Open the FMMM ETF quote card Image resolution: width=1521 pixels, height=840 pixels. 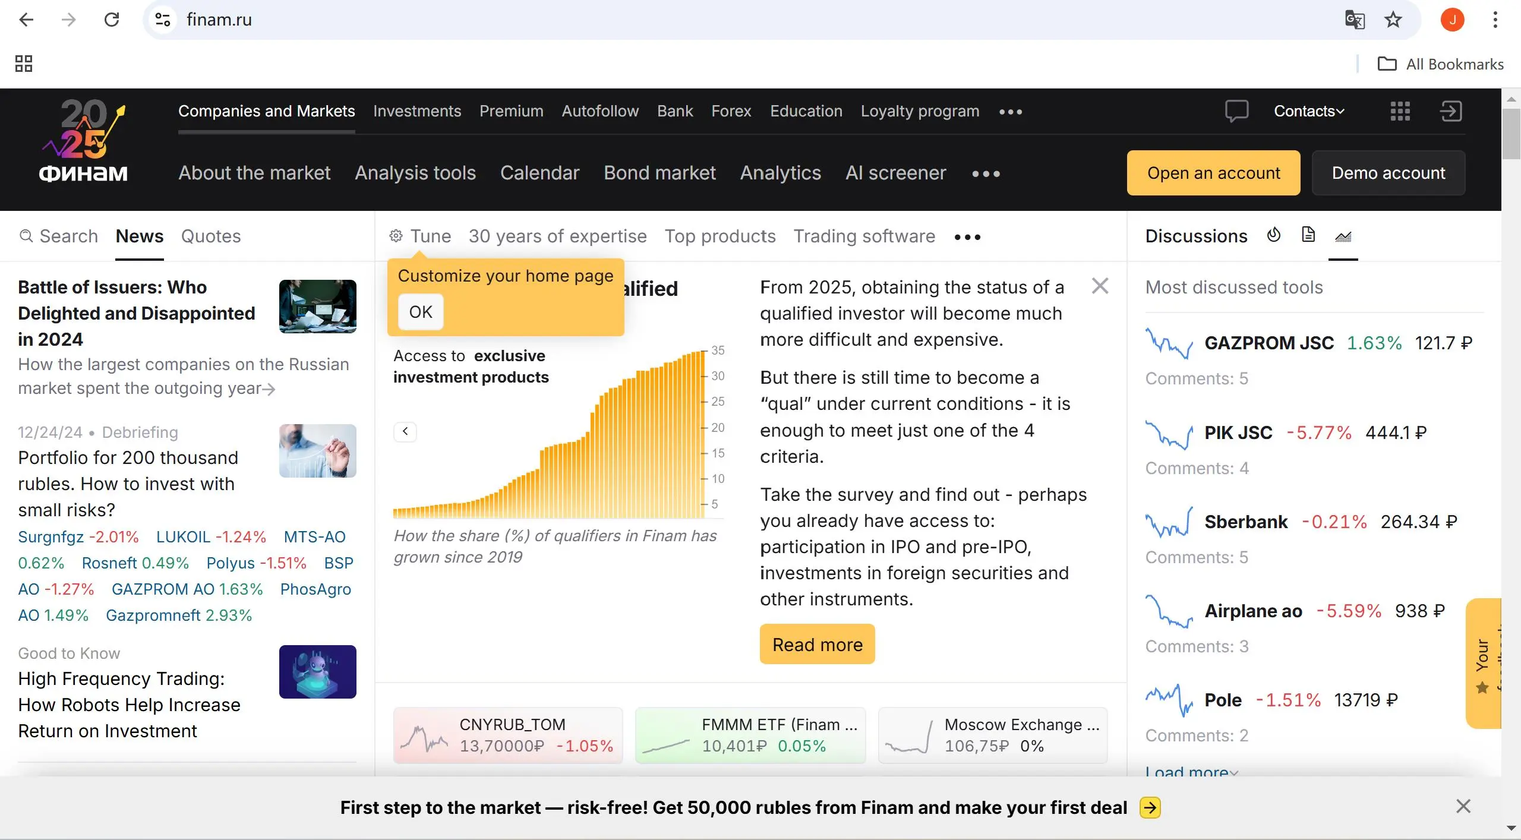click(750, 735)
